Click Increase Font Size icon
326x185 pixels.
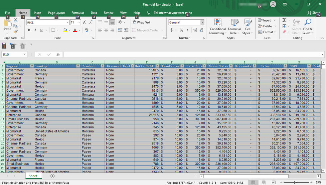coord(84,23)
